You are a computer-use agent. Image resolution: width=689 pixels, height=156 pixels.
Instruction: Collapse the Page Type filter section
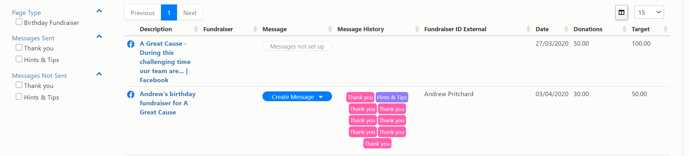pyautogui.click(x=99, y=11)
